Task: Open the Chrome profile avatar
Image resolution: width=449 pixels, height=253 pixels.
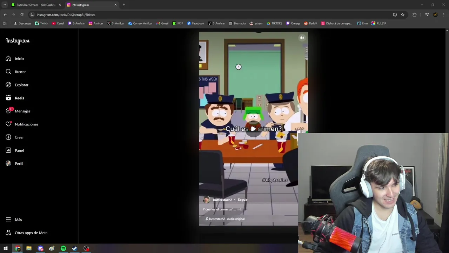Action: coord(435,15)
